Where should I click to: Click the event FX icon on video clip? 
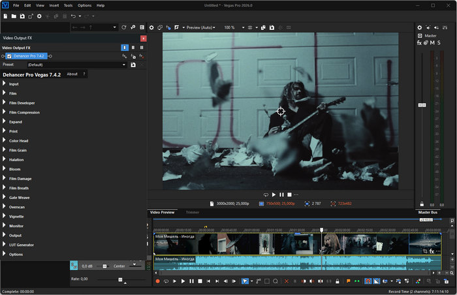point(432,251)
